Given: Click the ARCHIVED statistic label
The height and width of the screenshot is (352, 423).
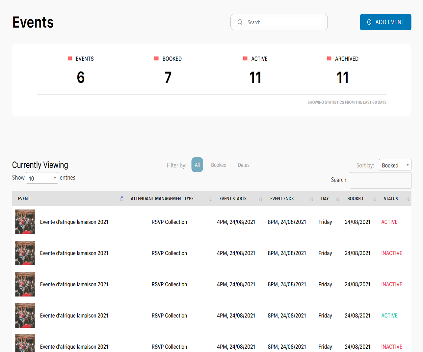Looking at the screenshot, I should [x=347, y=59].
